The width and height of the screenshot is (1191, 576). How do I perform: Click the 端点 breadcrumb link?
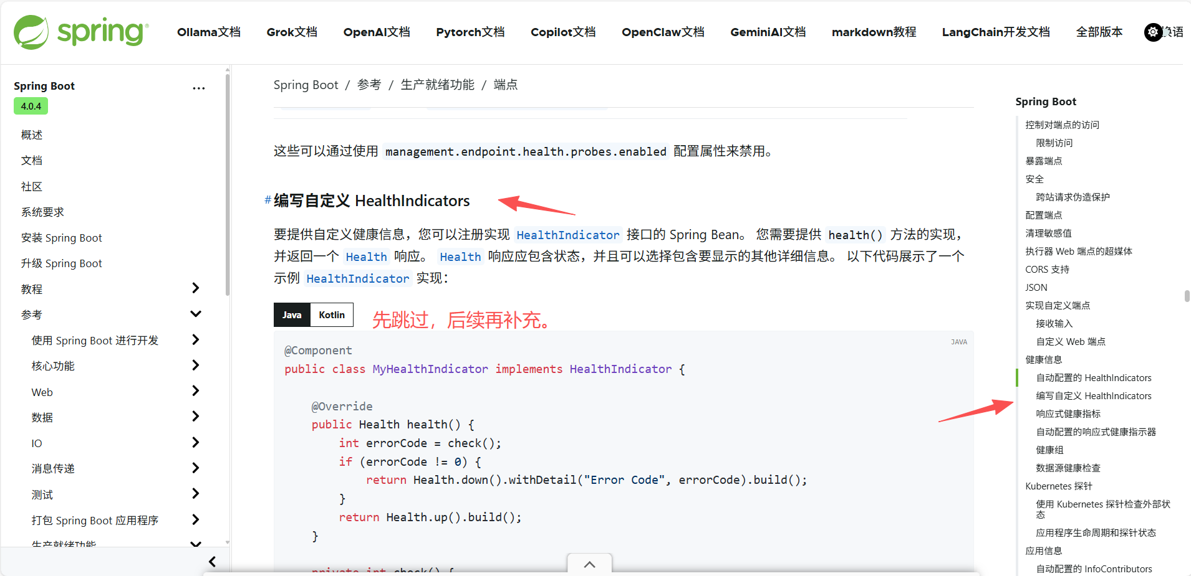point(505,85)
